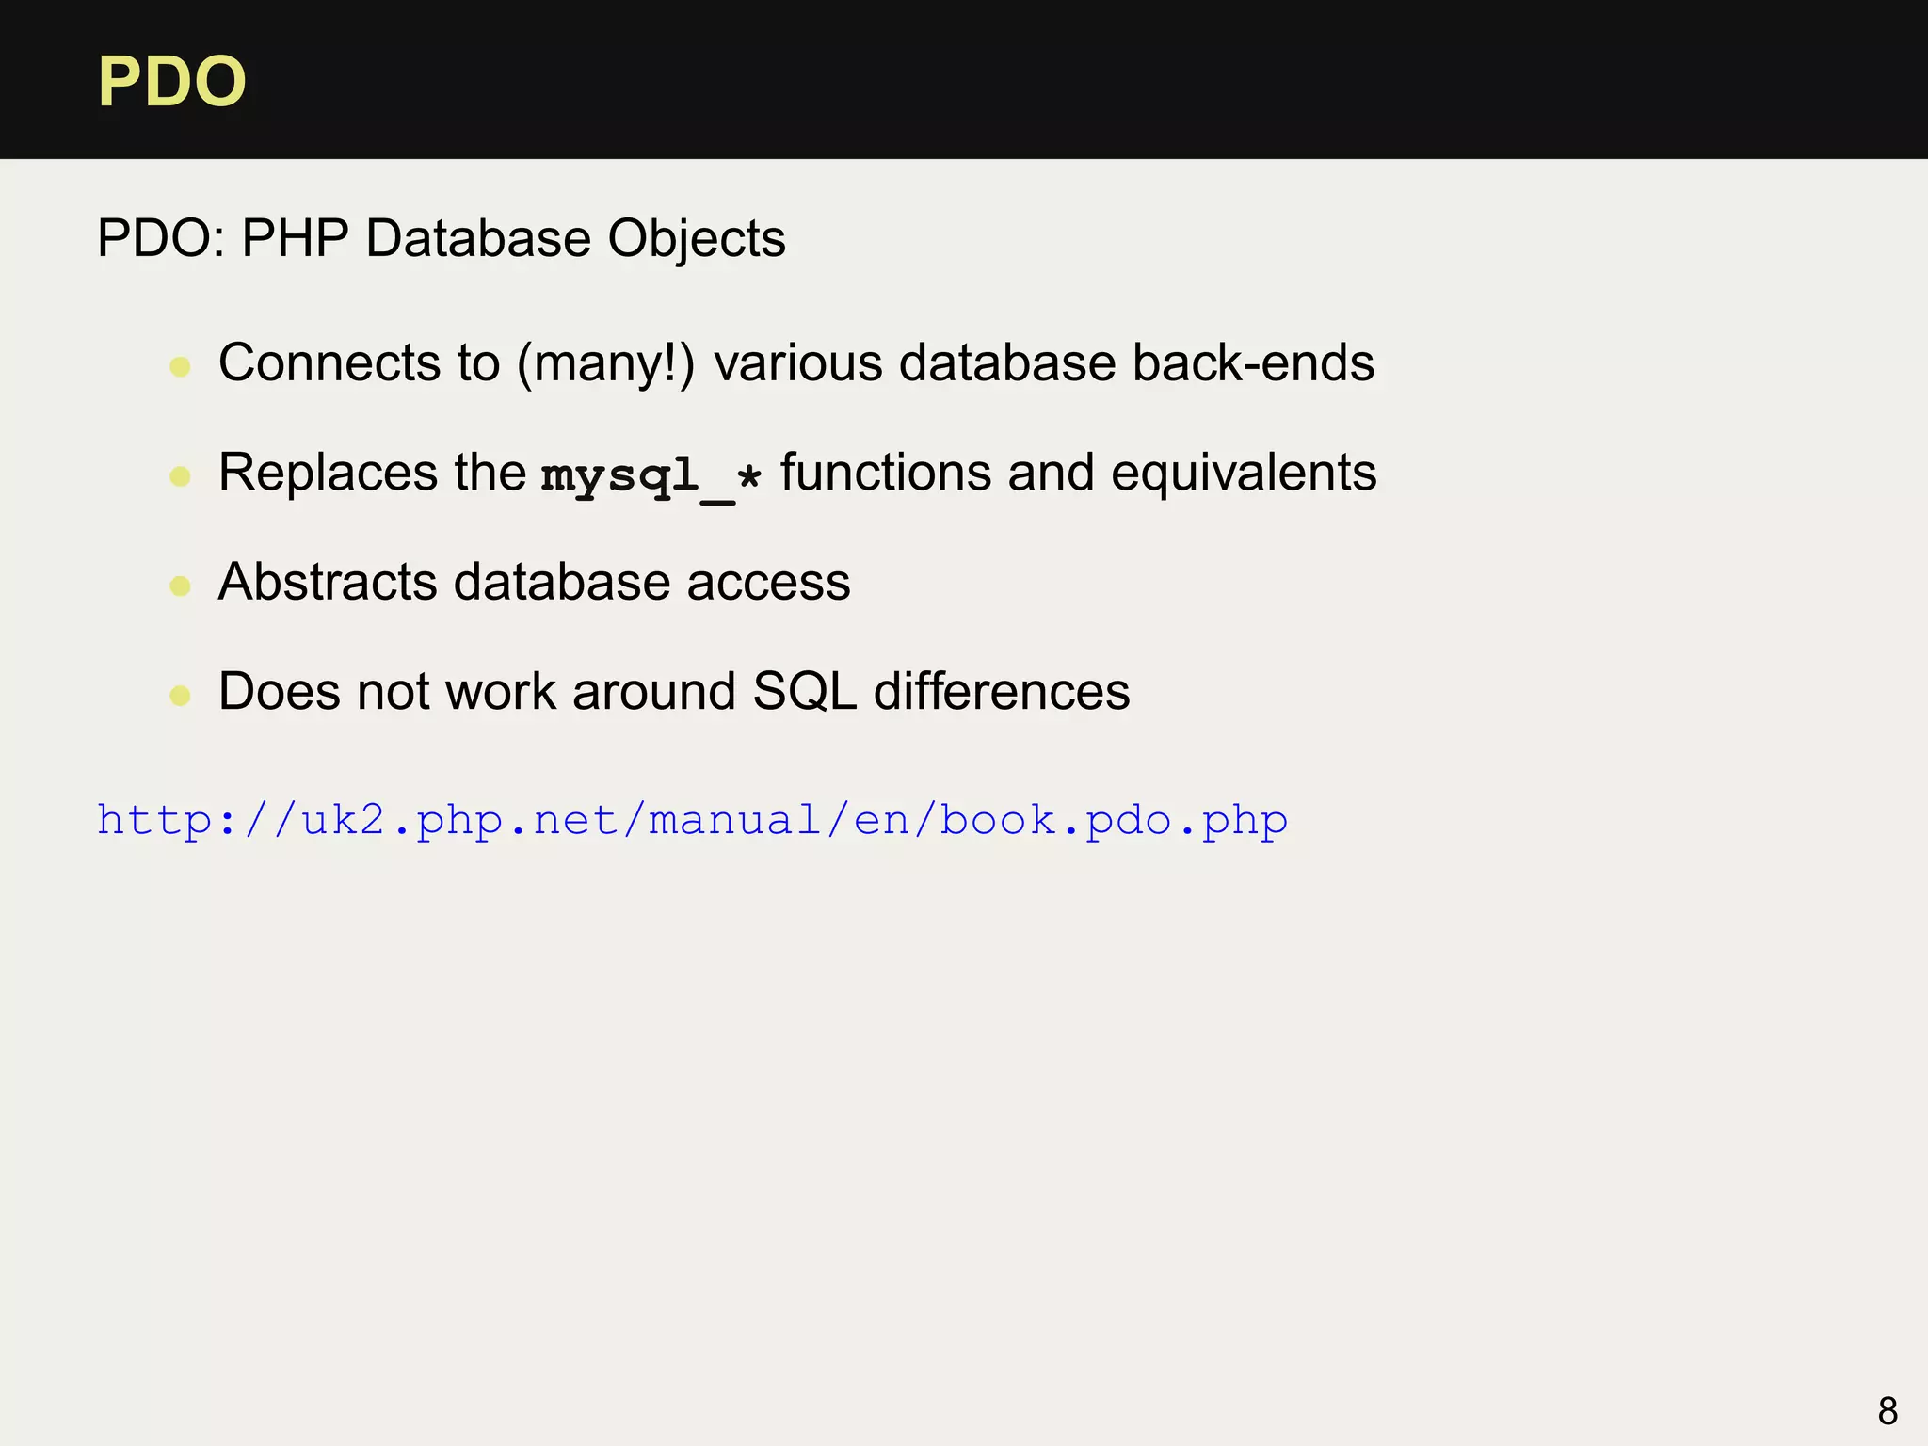1928x1446 pixels.
Task: Click the words 'functions and equivalents'
Action: coord(1078,472)
